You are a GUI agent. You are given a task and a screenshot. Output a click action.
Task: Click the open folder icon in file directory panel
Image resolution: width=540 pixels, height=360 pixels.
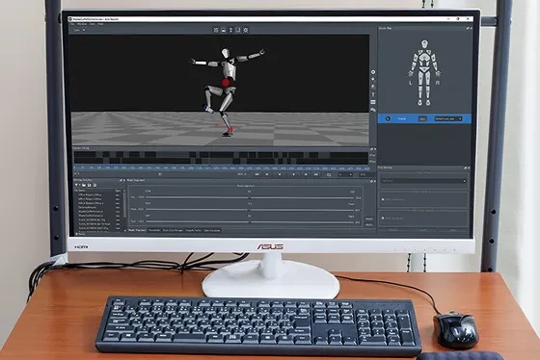84,185
